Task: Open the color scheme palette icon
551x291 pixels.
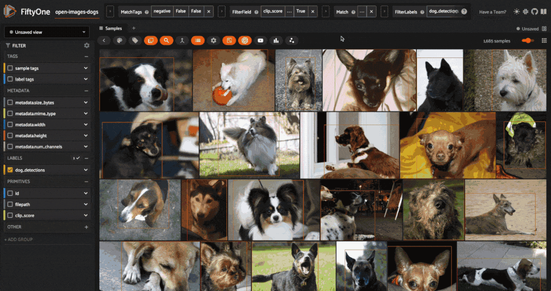Action: click(119, 40)
